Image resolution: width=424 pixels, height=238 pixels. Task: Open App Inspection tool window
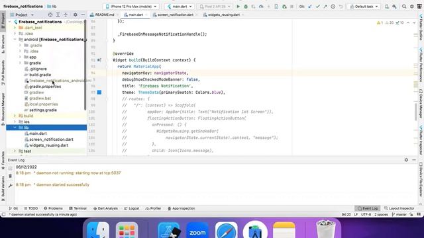[x=181, y=208]
